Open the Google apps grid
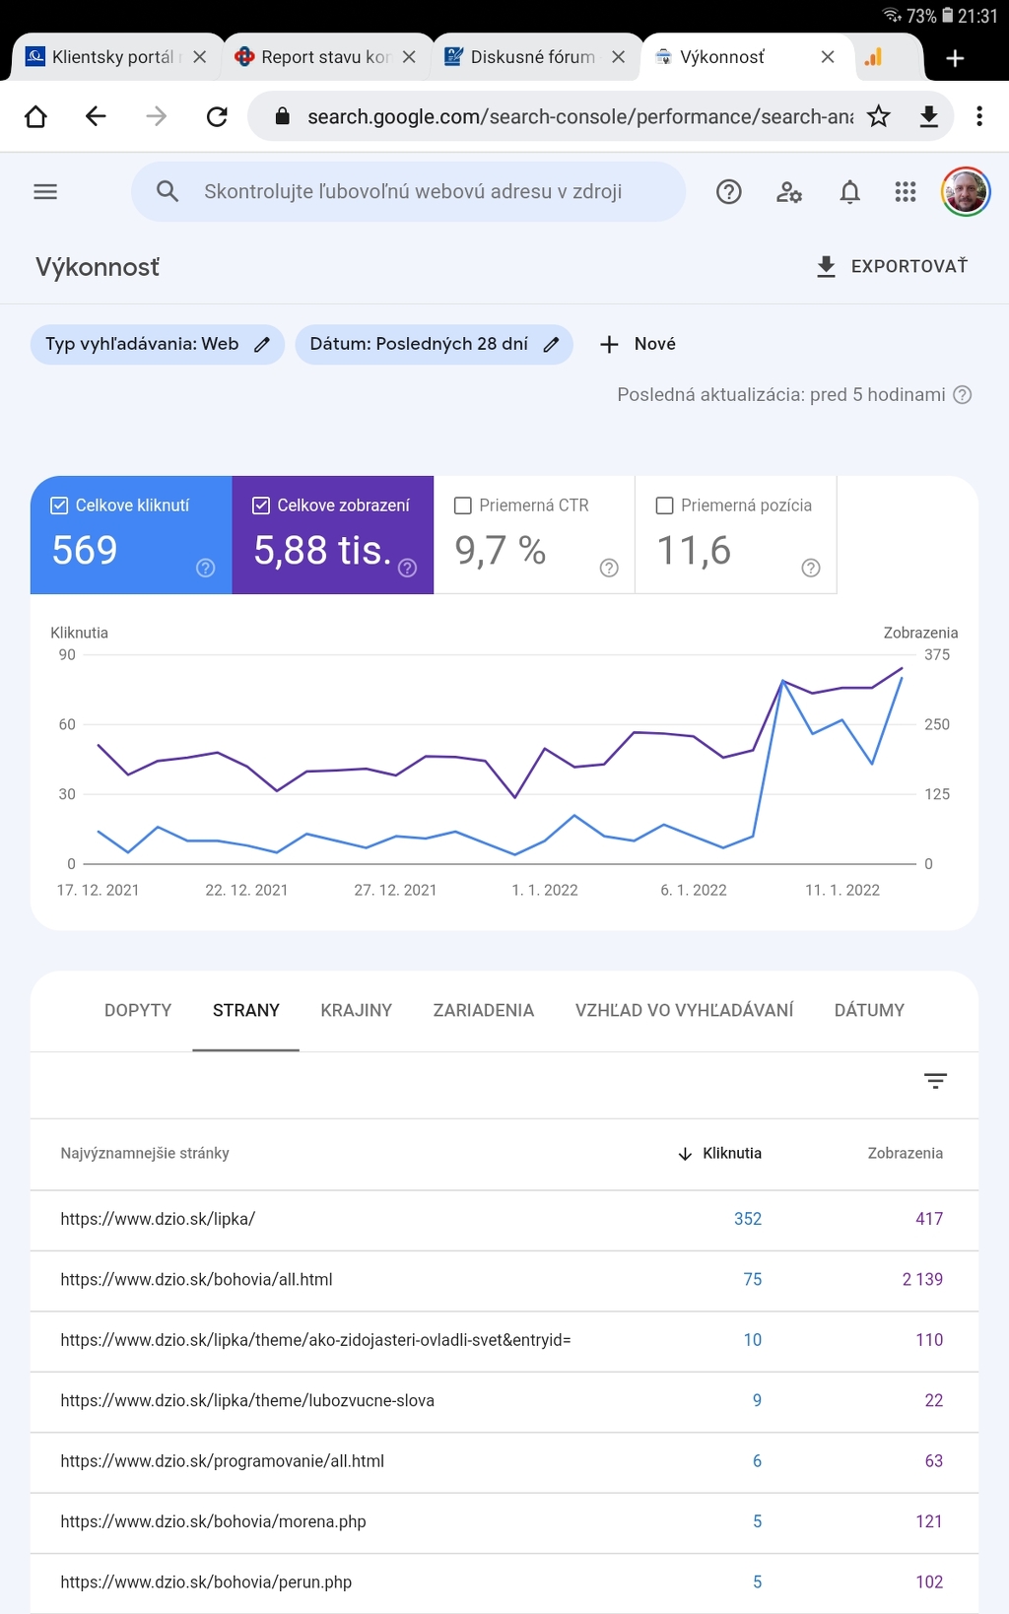This screenshot has width=1009, height=1614. (905, 192)
